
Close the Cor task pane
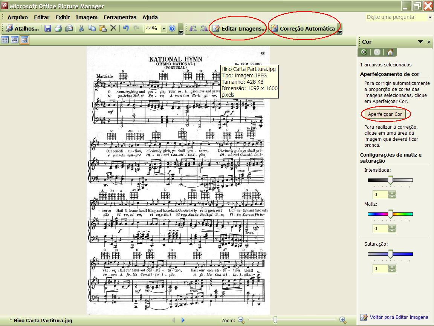(429, 42)
